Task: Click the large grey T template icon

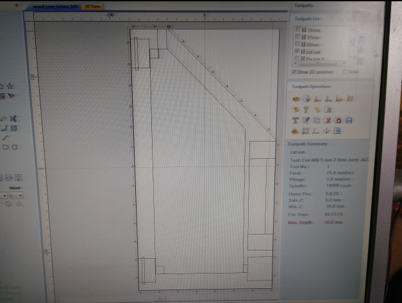Action: tap(296, 120)
